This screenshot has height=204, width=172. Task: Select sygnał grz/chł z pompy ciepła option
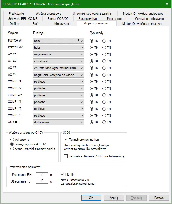12,149
